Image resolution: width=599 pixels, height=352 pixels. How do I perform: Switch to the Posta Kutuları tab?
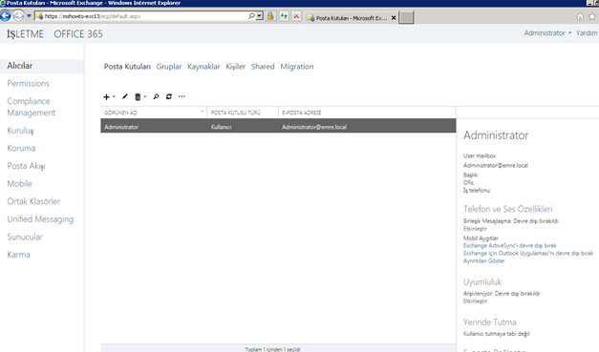tap(128, 67)
